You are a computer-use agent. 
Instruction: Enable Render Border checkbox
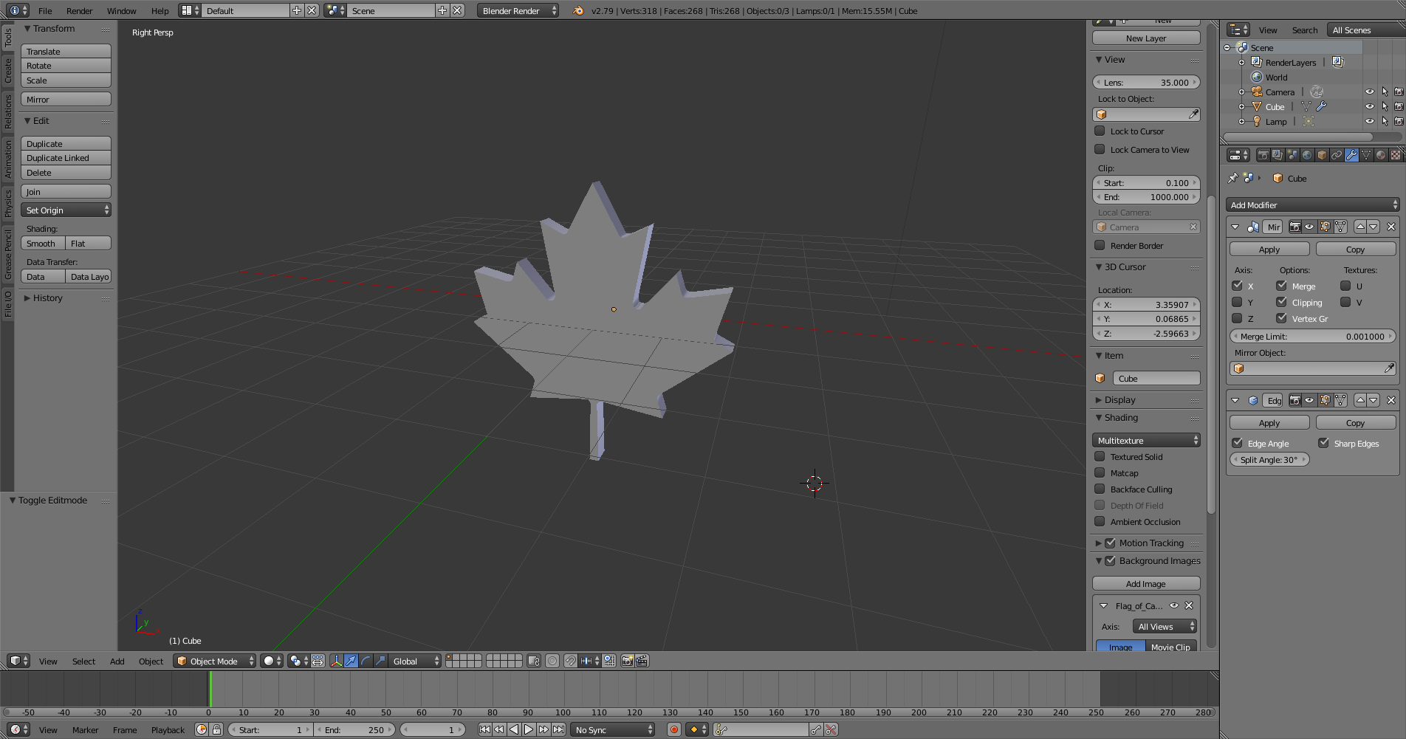[x=1100, y=245]
